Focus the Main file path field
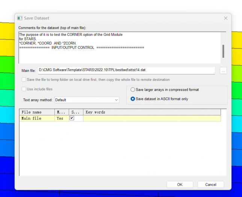The height and width of the screenshot is (197, 242). click(x=126, y=70)
